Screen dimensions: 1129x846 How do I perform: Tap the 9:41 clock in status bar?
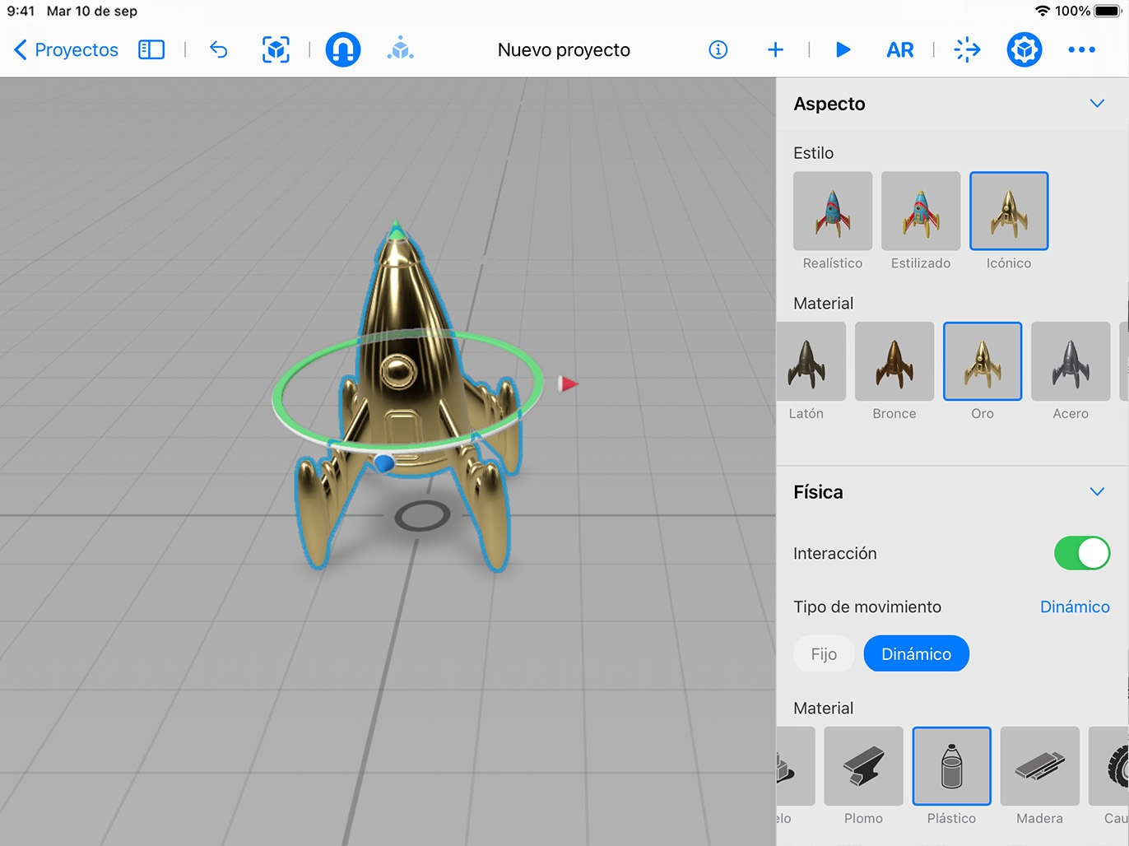coord(21,11)
